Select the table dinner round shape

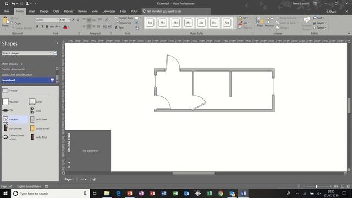coord(14,137)
